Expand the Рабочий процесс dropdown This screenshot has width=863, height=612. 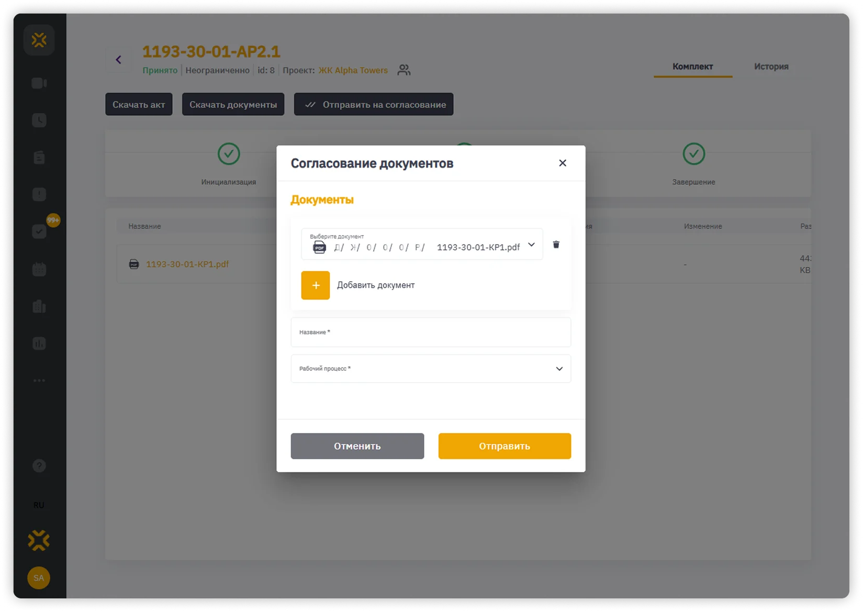pos(559,369)
